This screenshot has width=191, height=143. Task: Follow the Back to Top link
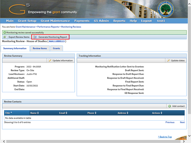tap(165, 137)
